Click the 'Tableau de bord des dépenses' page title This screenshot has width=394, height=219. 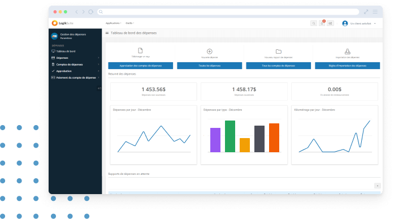click(133, 33)
